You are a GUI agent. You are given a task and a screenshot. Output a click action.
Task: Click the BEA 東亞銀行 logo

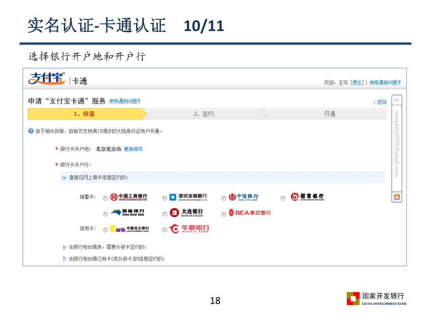[x=250, y=213]
